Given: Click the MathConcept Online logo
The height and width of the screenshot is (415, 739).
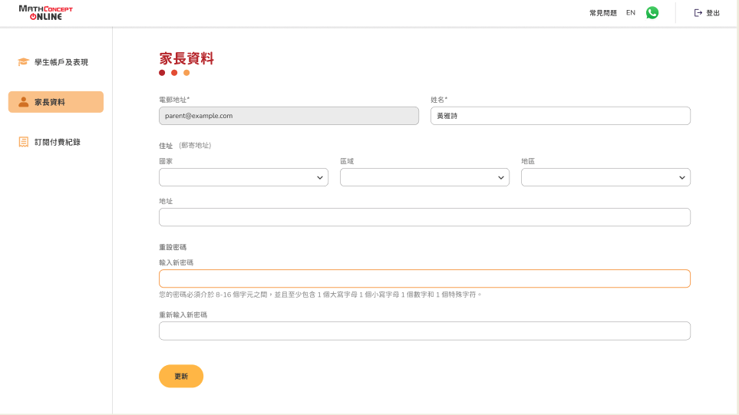Looking at the screenshot, I should point(46,13).
